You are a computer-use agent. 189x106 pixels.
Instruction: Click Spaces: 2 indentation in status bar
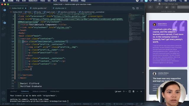click(87, 104)
